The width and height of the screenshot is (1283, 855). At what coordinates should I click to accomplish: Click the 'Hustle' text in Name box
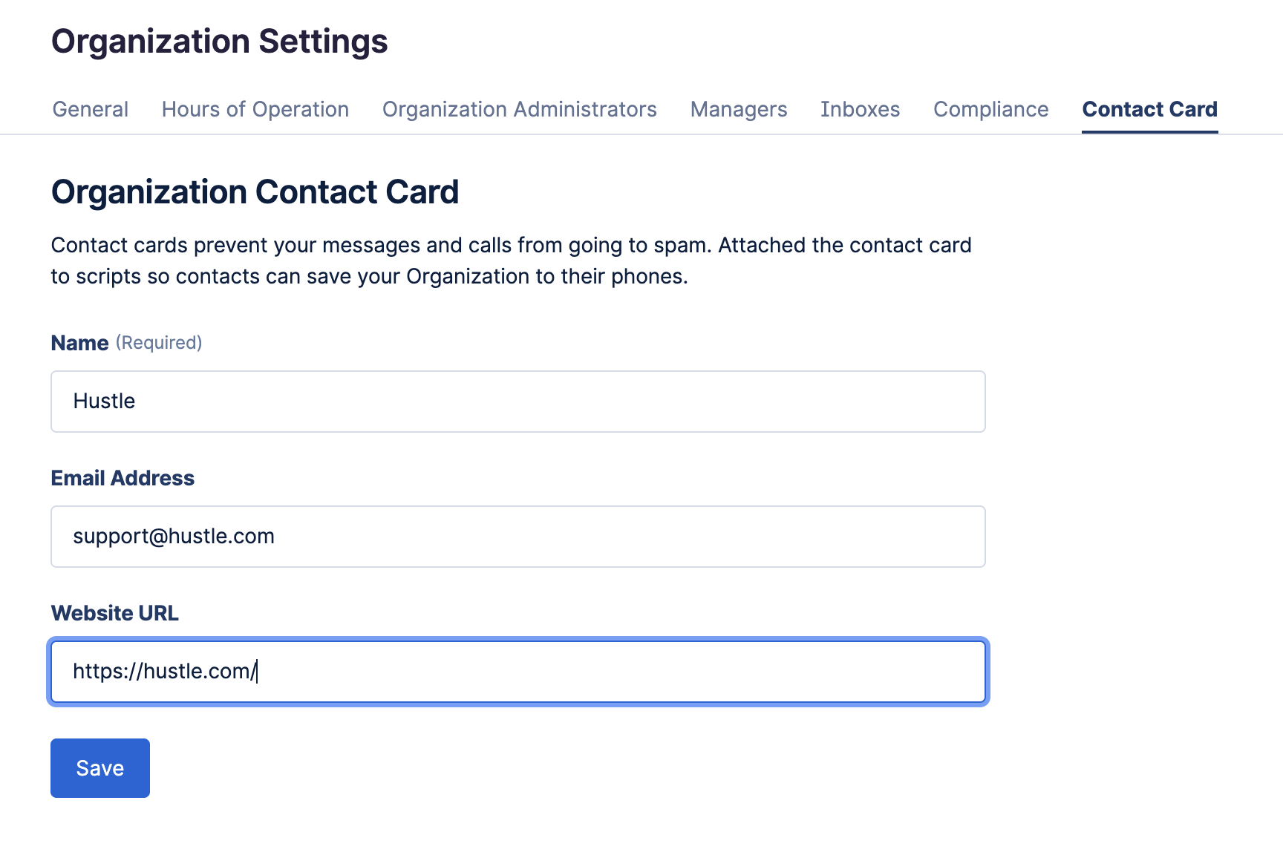point(104,402)
